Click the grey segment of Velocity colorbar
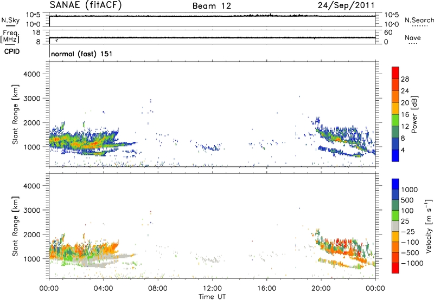This screenshot has width=434, height=300. (x=395, y=226)
